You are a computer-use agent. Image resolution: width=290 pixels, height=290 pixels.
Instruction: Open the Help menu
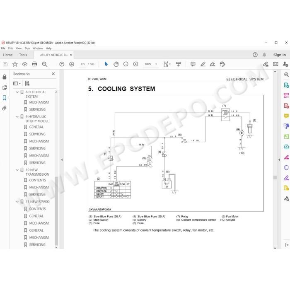point(48,48)
